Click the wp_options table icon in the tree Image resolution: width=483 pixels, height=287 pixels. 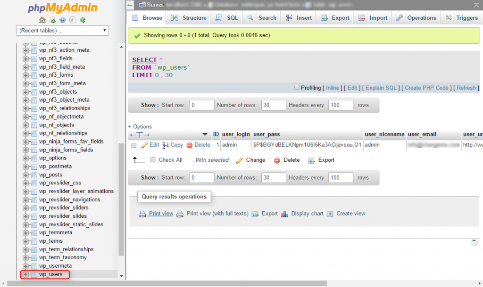point(34,158)
